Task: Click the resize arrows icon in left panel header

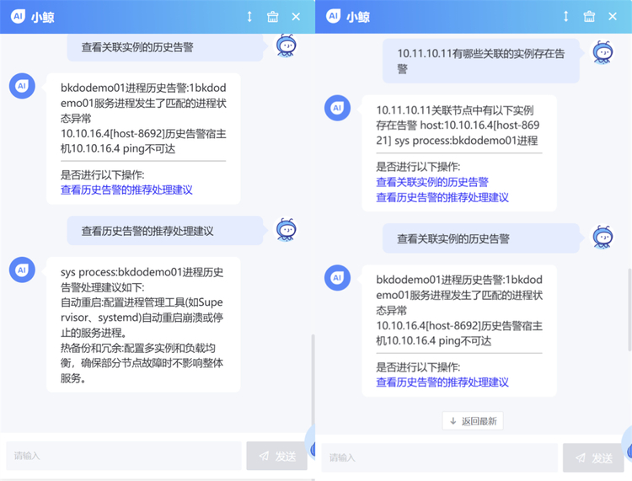Action: click(249, 17)
